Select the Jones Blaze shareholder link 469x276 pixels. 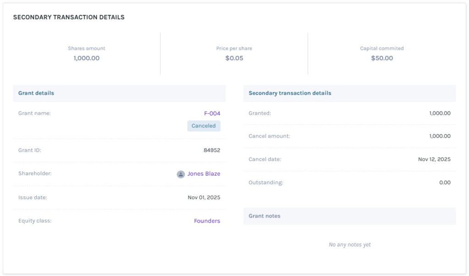tap(203, 174)
